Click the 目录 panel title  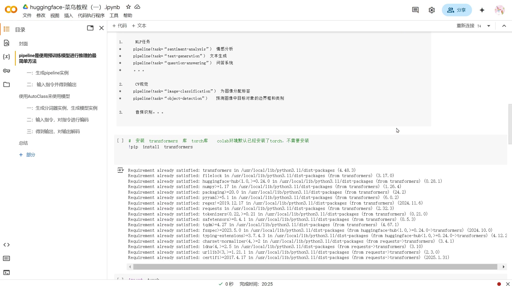tap(20, 30)
